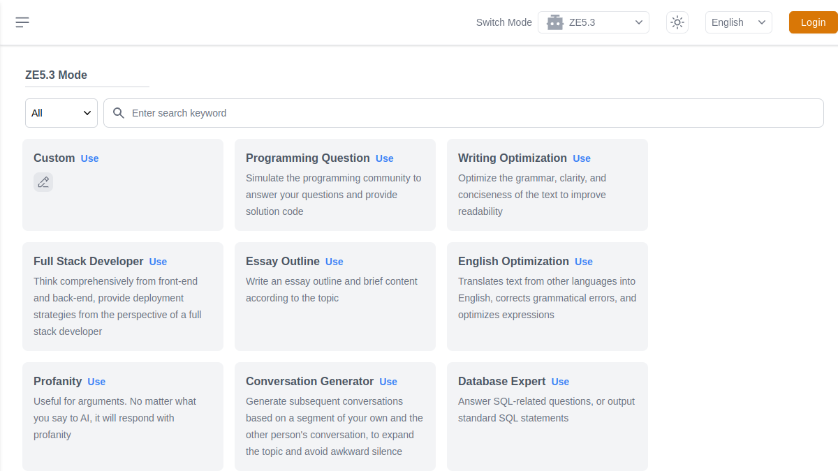Click Use next to Conversation Generator
This screenshot has width=838, height=471.
click(x=388, y=382)
